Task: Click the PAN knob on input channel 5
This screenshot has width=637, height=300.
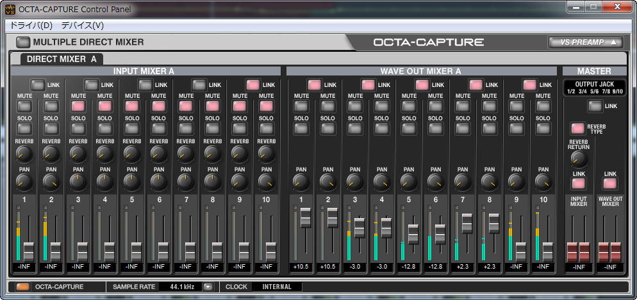Action: (132, 182)
